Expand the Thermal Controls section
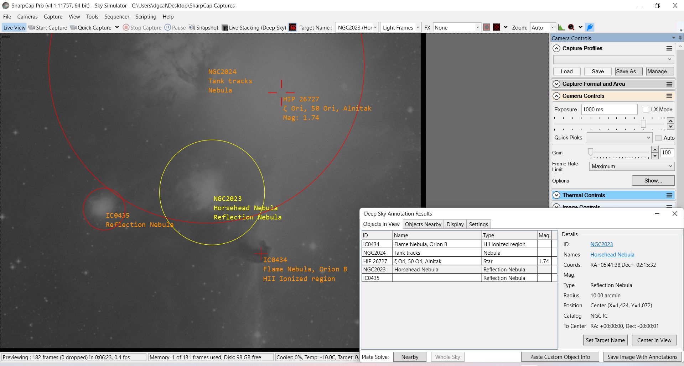The image size is (684, 366). click(556, 195)
